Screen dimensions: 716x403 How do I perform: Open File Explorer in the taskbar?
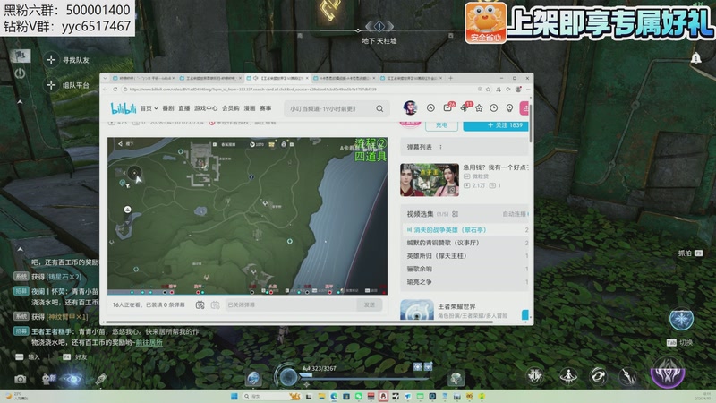pos(321,396)
